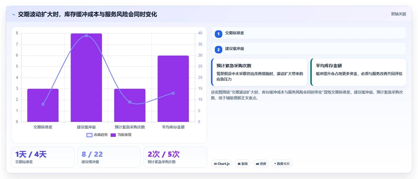Click the 平均库存金额 x-axis label
Screen dimensions: 418x179
pyautogui.click(x=173, y=127)
